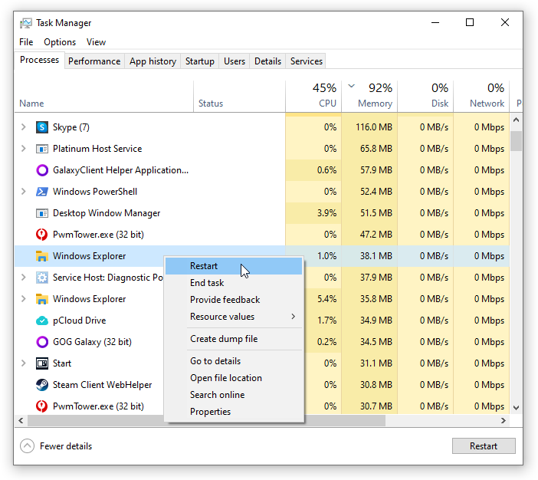Open the View menu

[x=96, y=42]
